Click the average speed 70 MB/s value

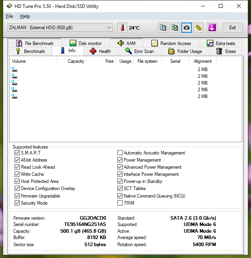[x=206, y=237]
